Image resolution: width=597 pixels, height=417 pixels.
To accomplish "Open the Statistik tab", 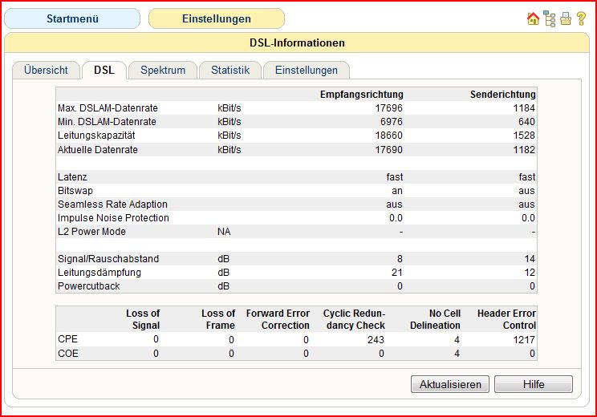I will coord(230,70).
